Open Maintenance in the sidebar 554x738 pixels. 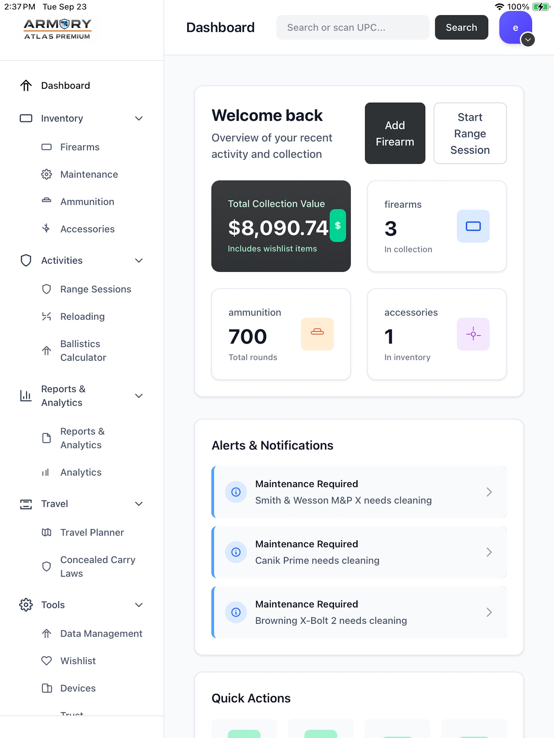[89, 175]
